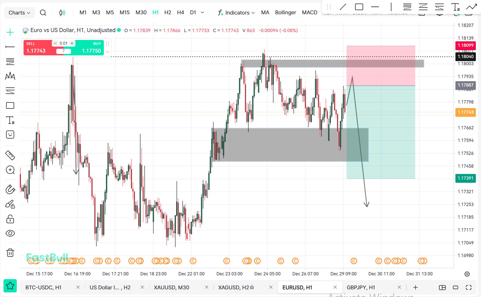The width and height of the screenshot is (481, 297).
Task: Open the emoji sticker tool
Action: pos(10,135)
